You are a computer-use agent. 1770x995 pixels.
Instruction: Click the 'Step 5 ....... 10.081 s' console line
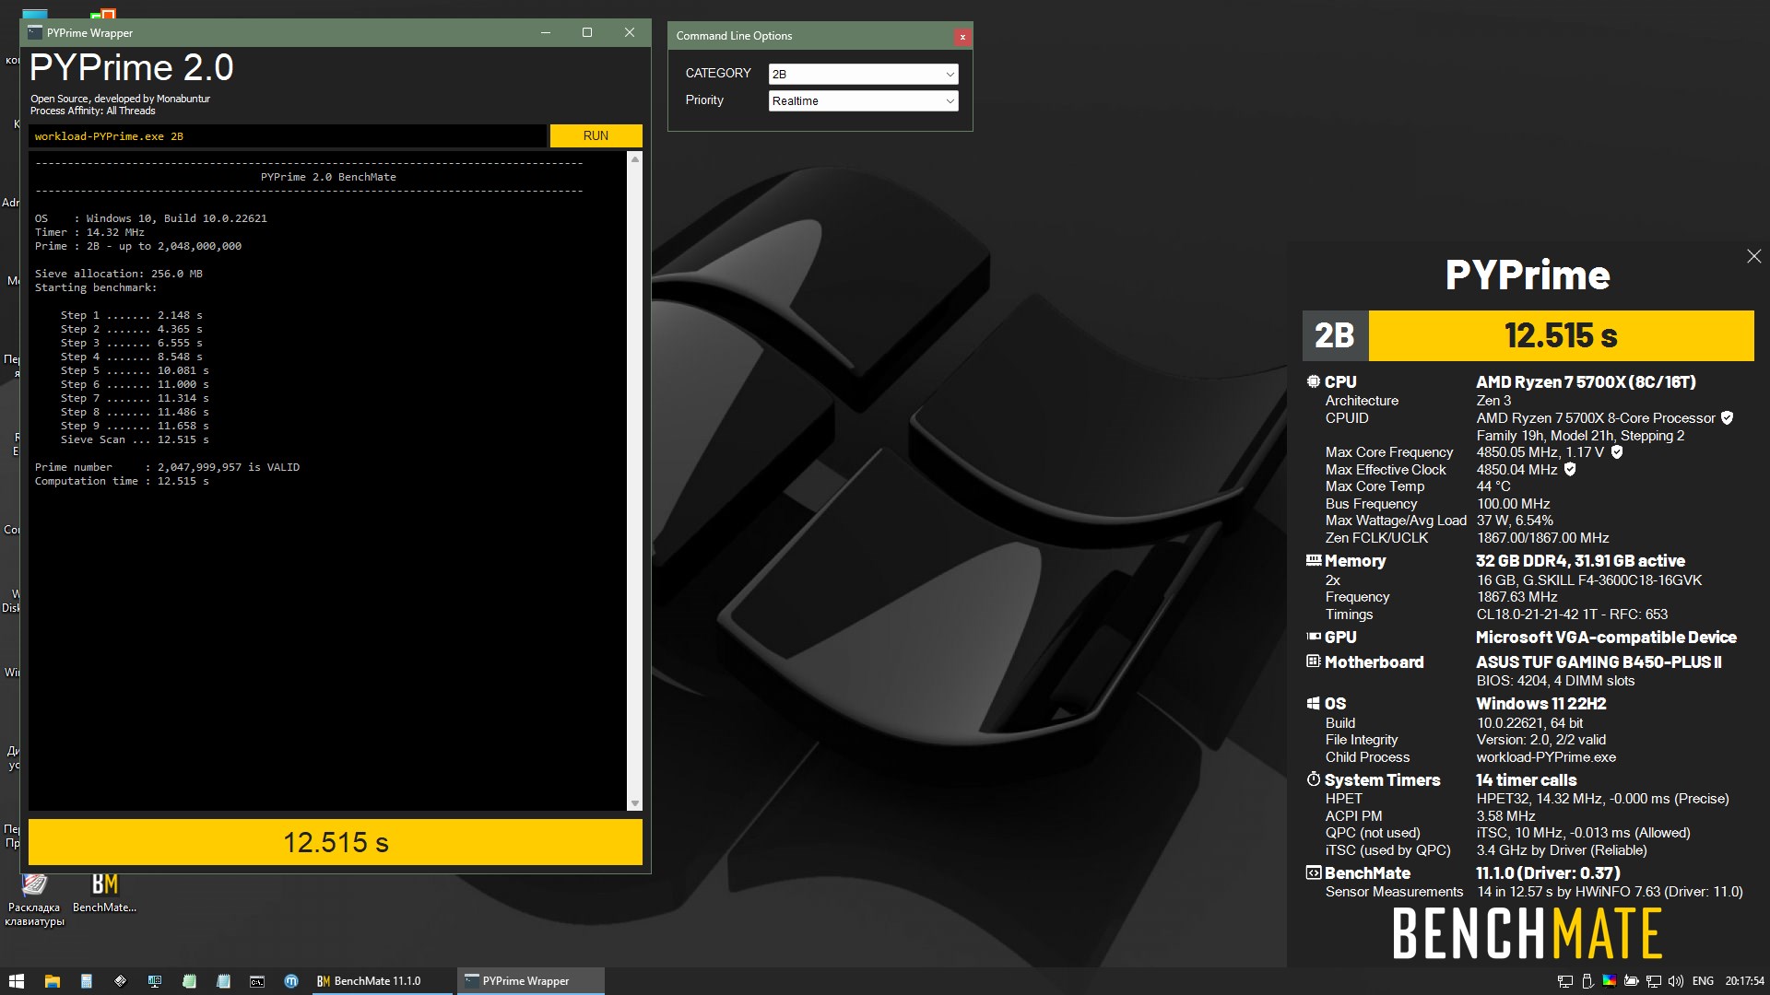pyautogui.click(x=135, y=370)
